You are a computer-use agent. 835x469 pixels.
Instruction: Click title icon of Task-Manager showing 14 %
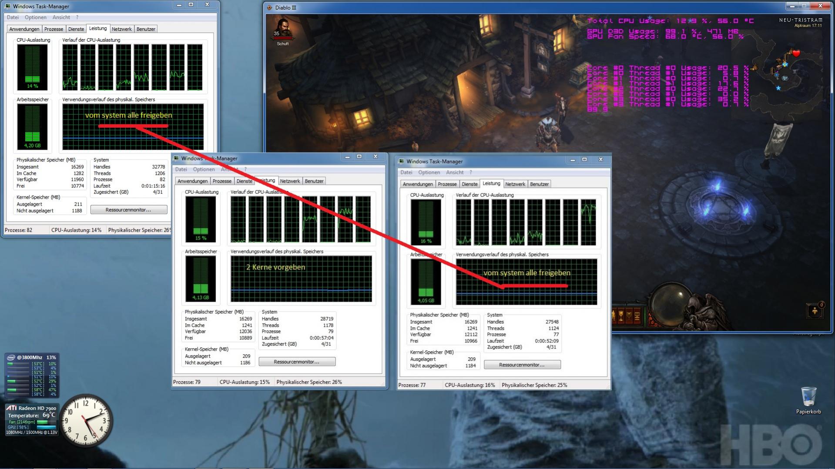[7, 6]
